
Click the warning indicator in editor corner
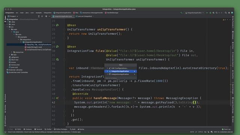click(x=224, y=20)
